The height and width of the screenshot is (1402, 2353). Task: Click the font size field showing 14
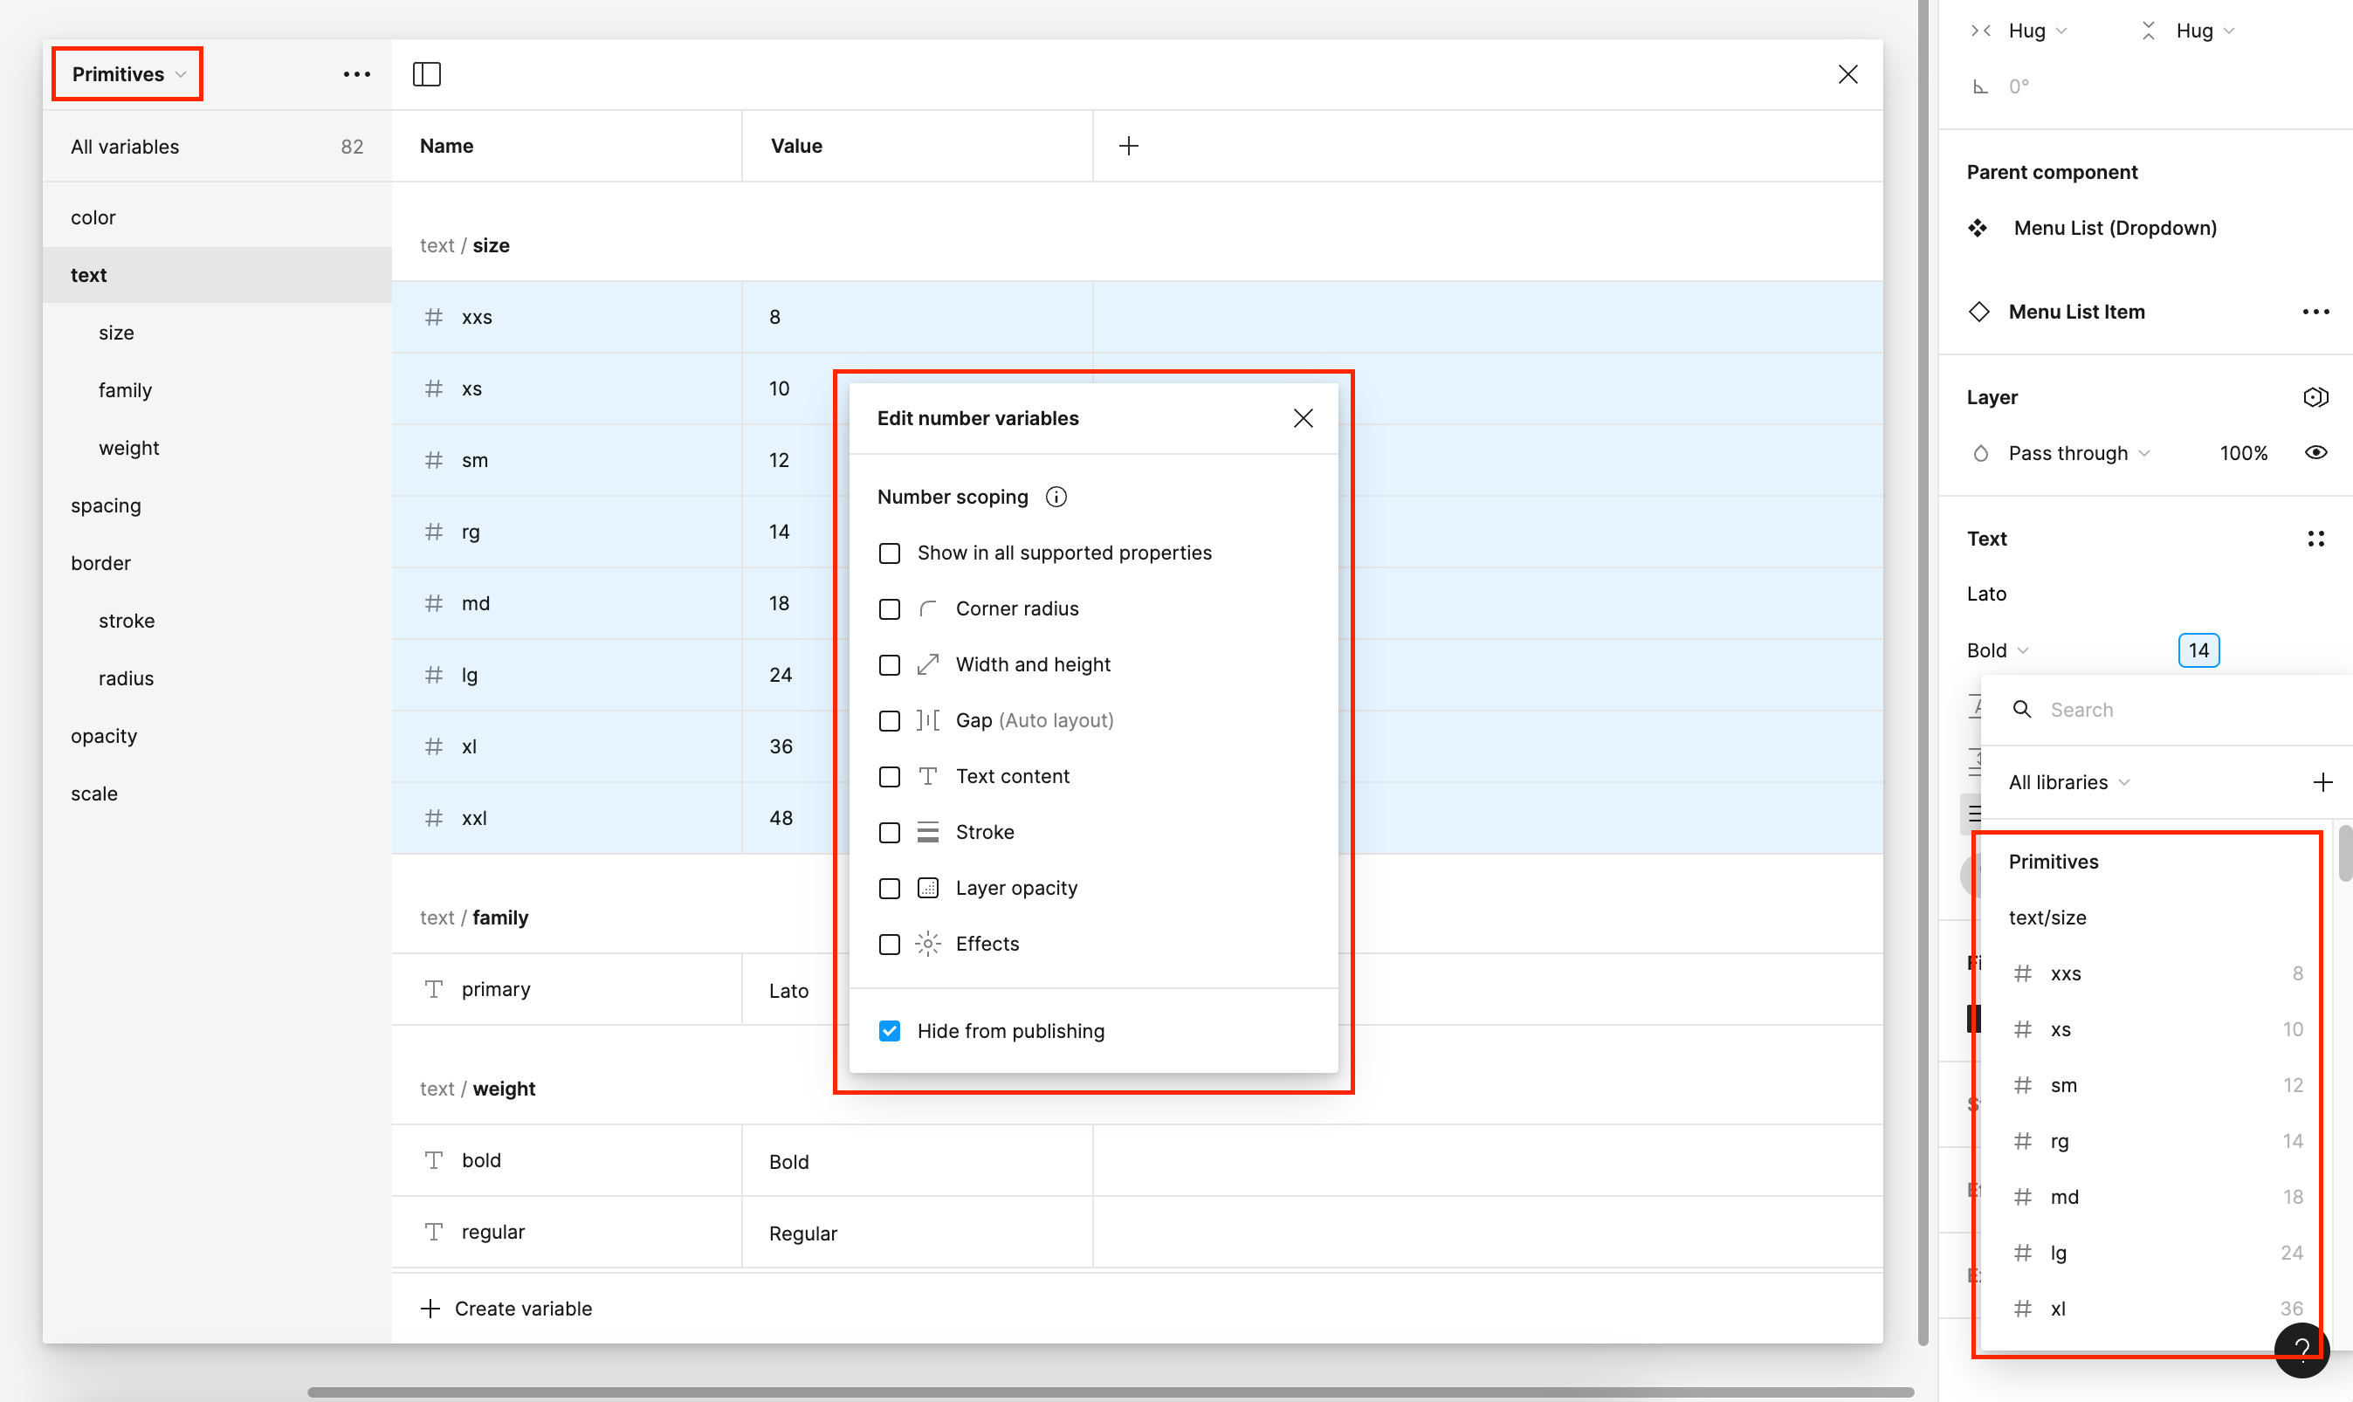[x=2198, y=650]
